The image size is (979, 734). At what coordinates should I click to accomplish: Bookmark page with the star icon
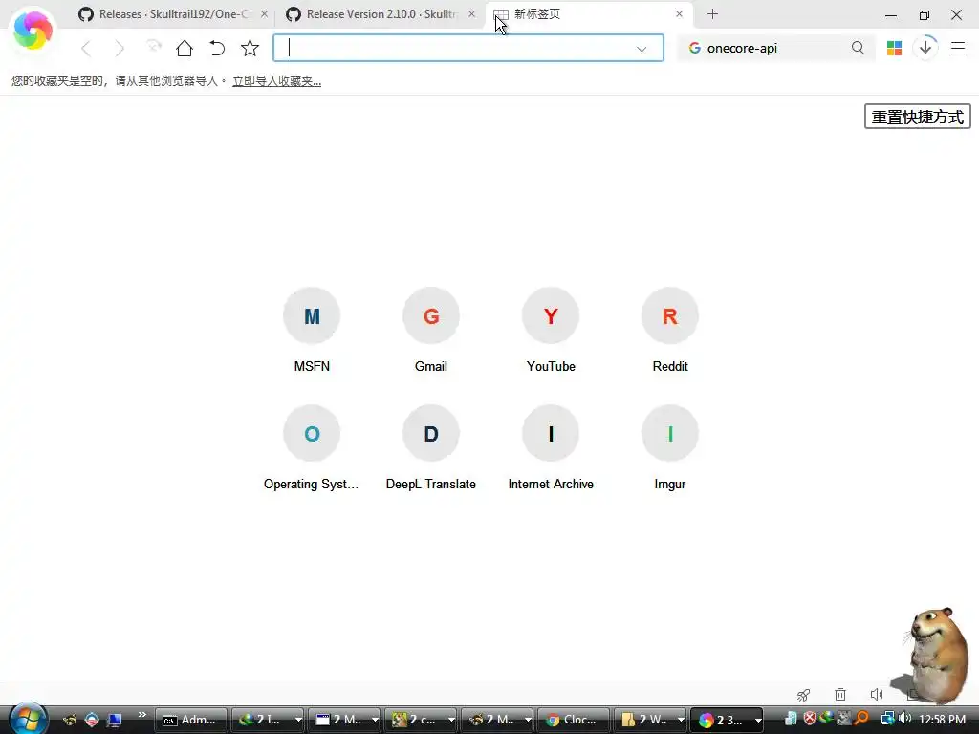click(250, 48)
